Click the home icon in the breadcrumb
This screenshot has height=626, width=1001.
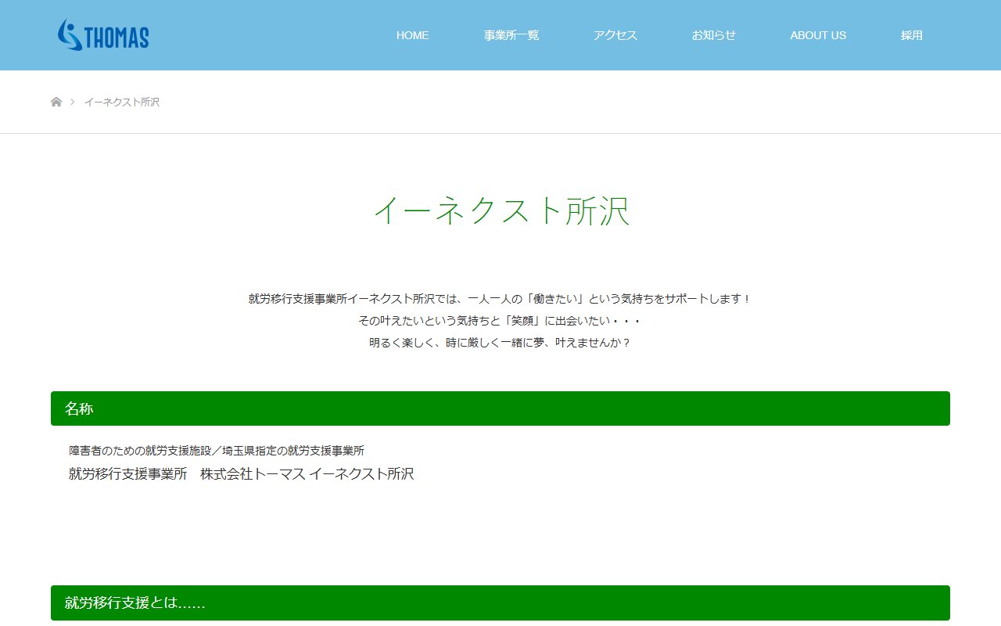56,102
